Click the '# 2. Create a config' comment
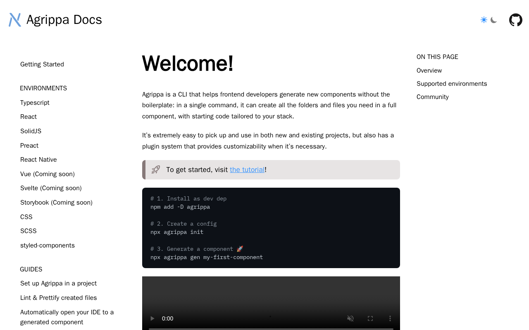This screenshot has height=330, width=529. [183, 224]
